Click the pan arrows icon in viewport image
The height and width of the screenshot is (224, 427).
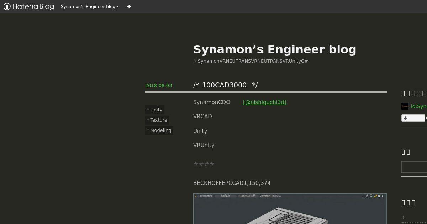pyautogui.click(x=363, y=196)
